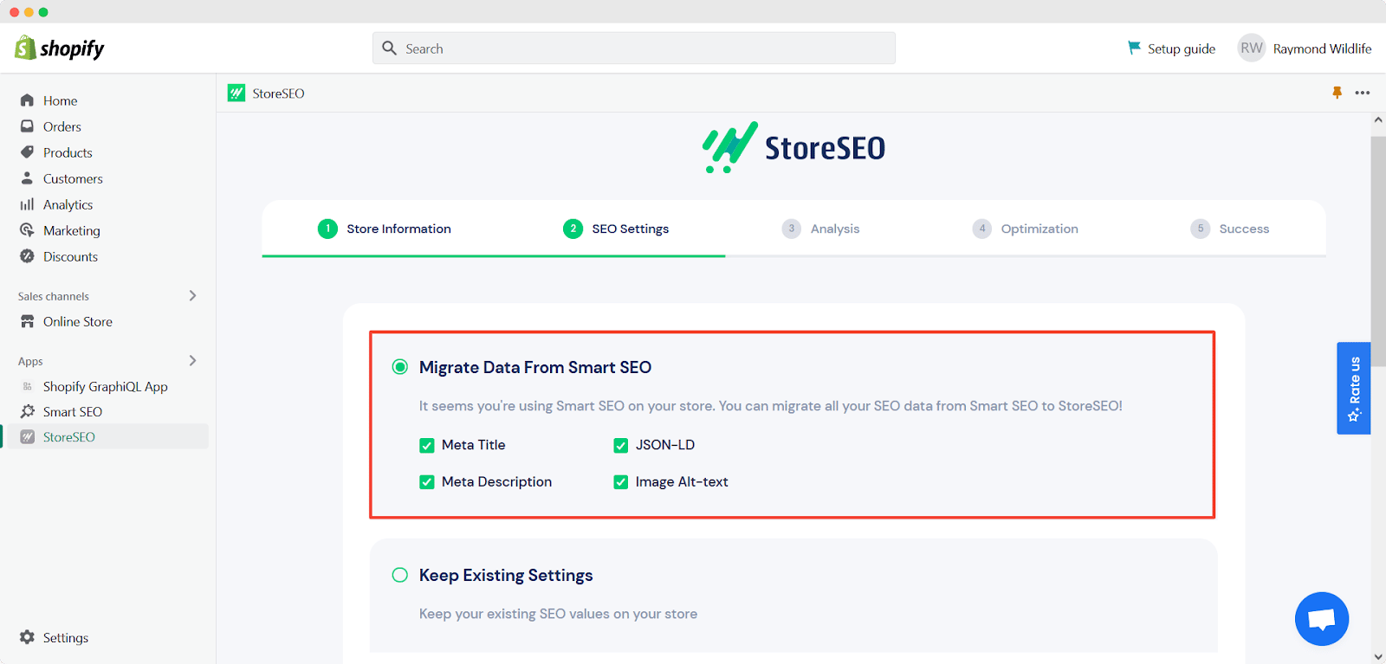The image size is (1386, 664).
Task: Expand the Sales channels chevron
Action: coord(192,296)
